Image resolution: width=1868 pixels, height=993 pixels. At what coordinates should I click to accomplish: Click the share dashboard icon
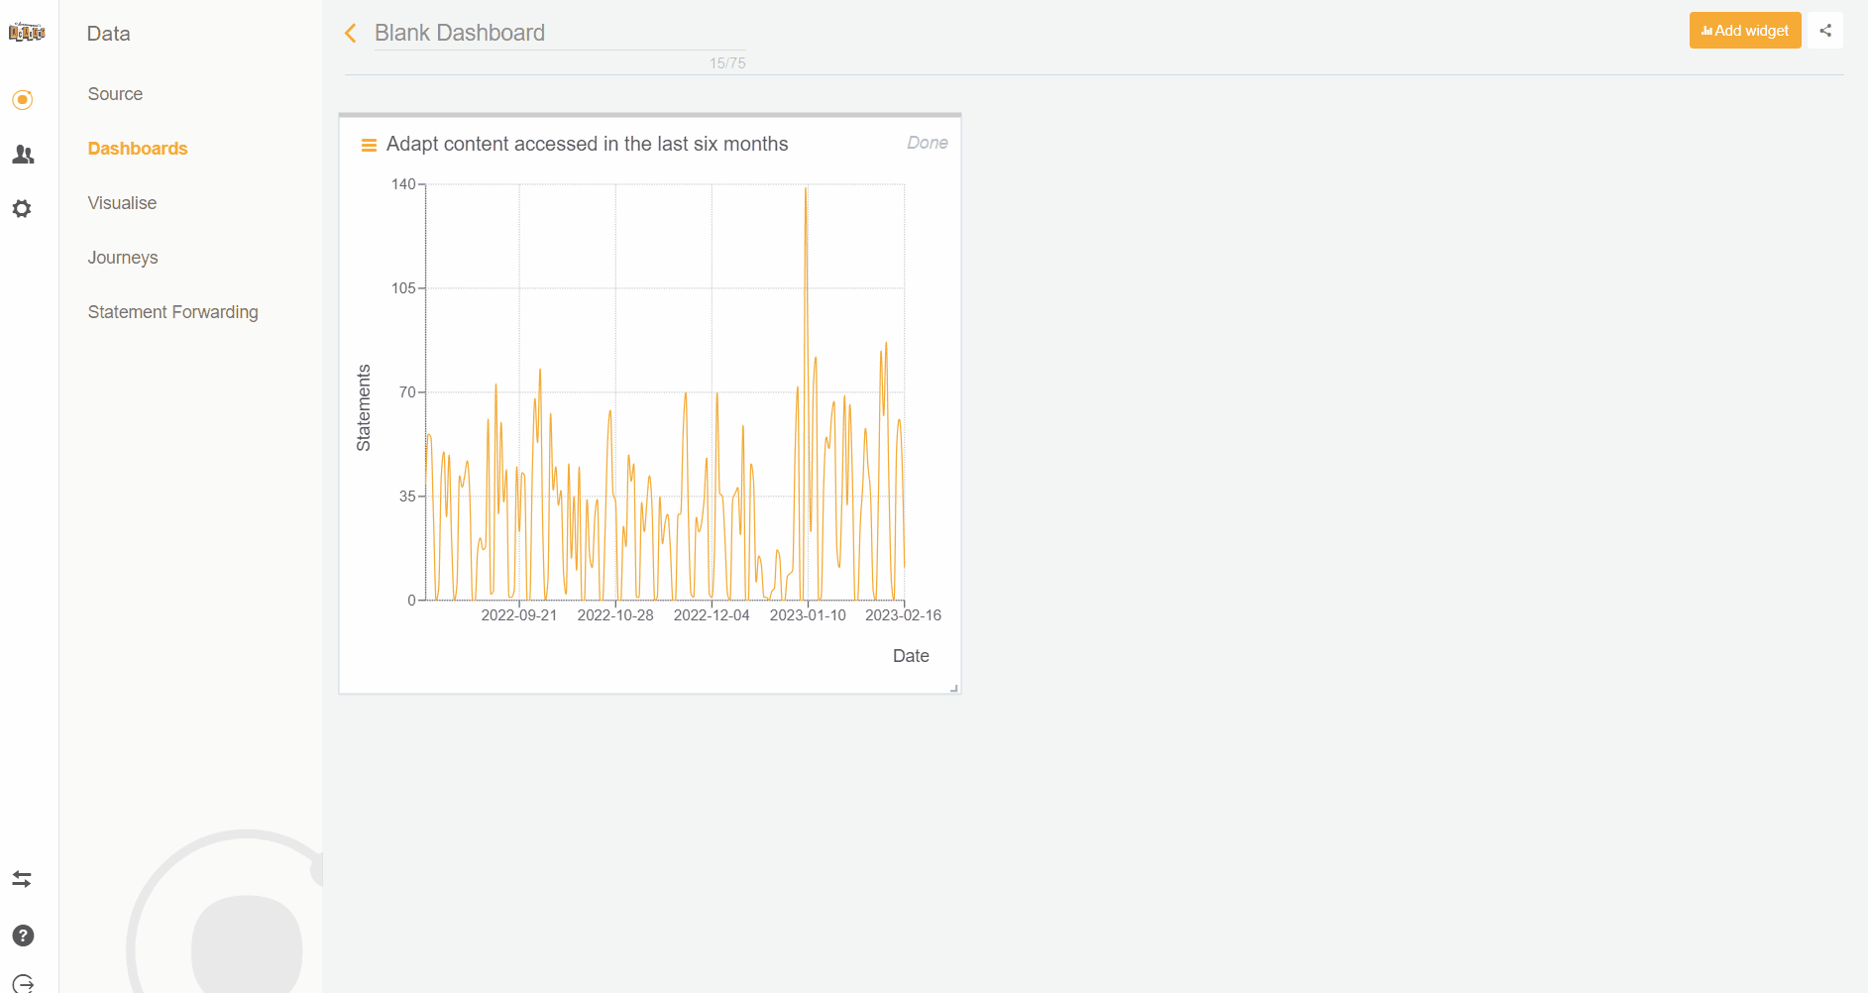(1825, 30)
